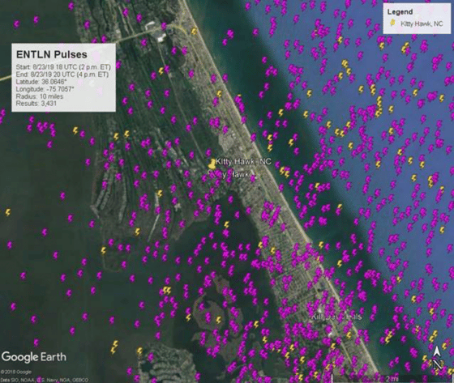Select the yellow lightning bolt in bay below Kitty Hawk
Screen dimensions: 454x383
[226, 225]
